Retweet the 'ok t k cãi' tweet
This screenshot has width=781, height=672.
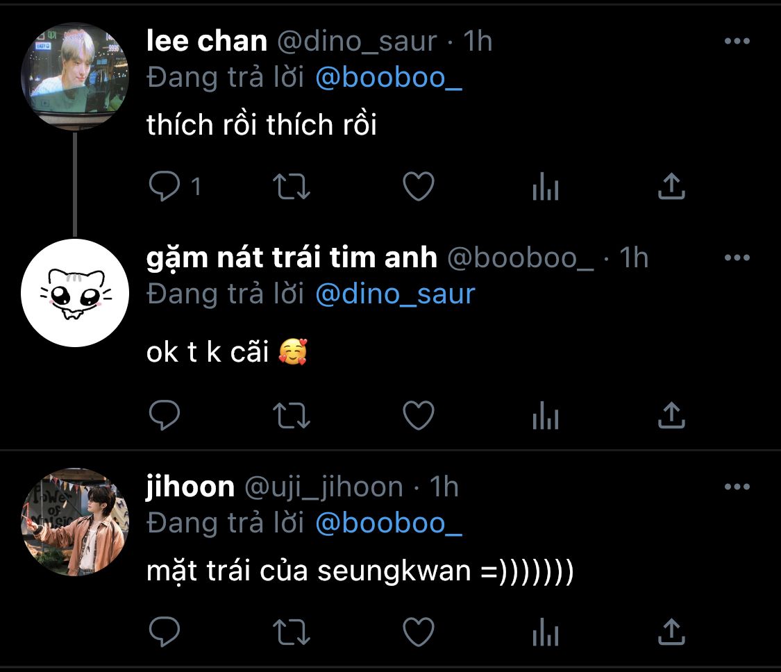[292, 416]
